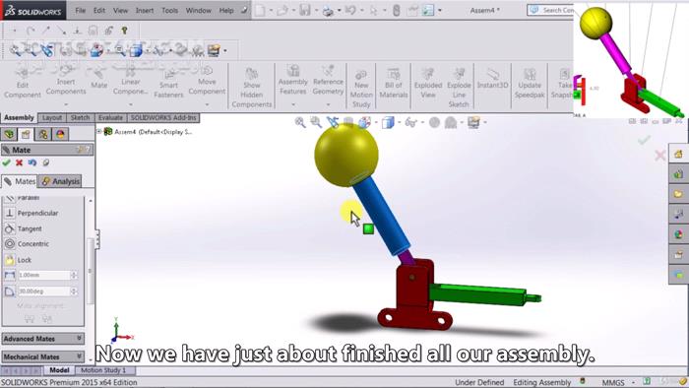Image resolution: width=689 pixels, height=388 pixels.
Task: Open the FeatureManager design tree tab
Action: tap(9, 134)
